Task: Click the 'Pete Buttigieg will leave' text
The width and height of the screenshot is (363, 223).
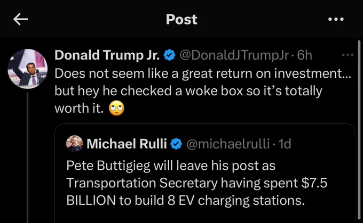Action: coord(136,166)
